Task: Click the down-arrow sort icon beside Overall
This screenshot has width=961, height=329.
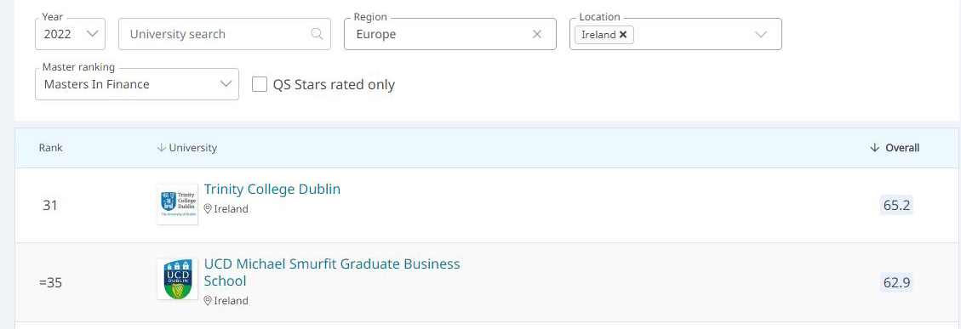Action: point(874,148)
